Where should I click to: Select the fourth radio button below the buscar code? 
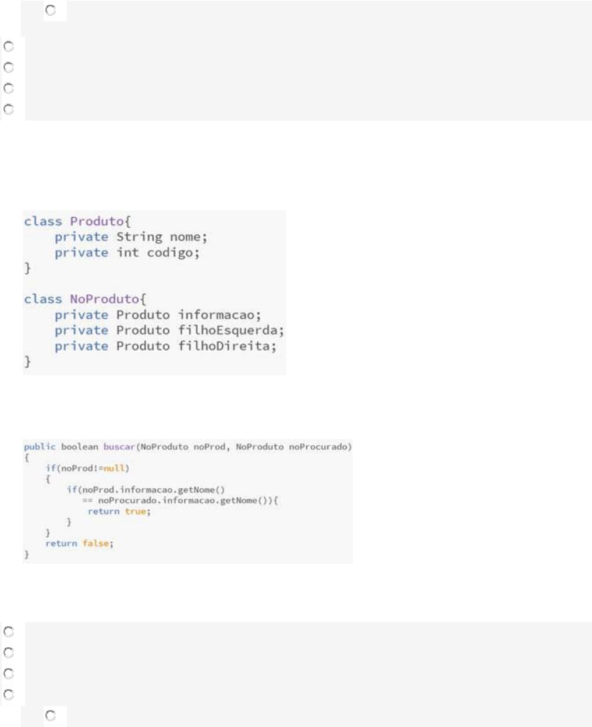pos(9,694)
